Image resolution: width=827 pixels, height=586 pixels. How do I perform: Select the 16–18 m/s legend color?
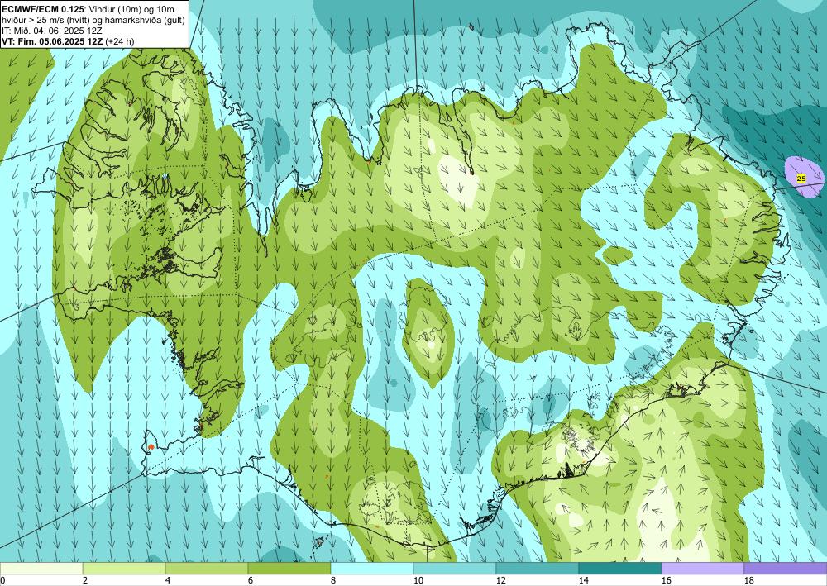tap(702, 568)
